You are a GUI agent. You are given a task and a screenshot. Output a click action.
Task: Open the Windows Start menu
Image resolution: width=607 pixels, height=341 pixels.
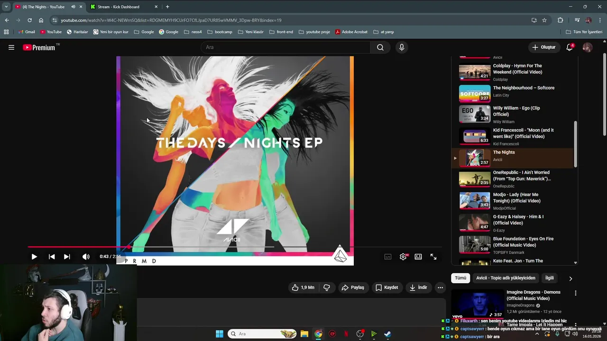(220, 334)
